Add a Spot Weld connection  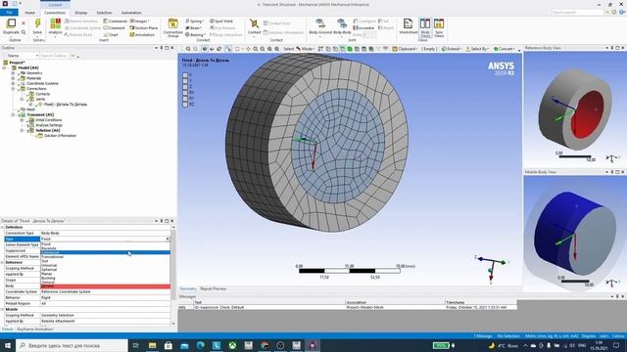point(221,22)
